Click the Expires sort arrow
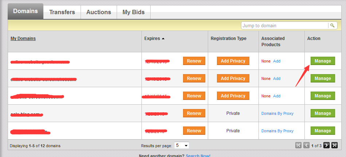This screenshot has width=346, height=157. coord(163,39)
